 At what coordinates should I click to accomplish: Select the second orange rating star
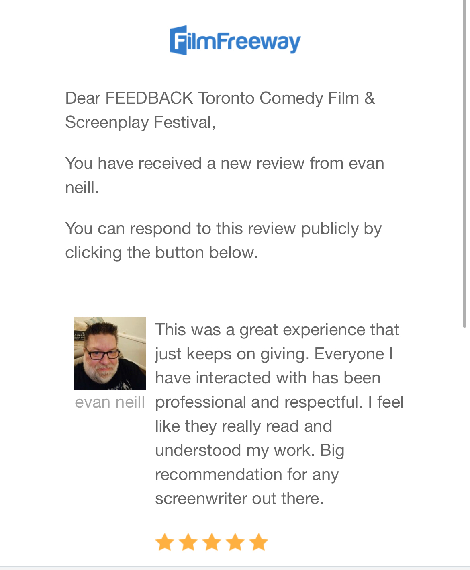pos(188,542)
